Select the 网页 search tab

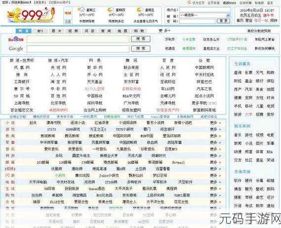[24, 31]
